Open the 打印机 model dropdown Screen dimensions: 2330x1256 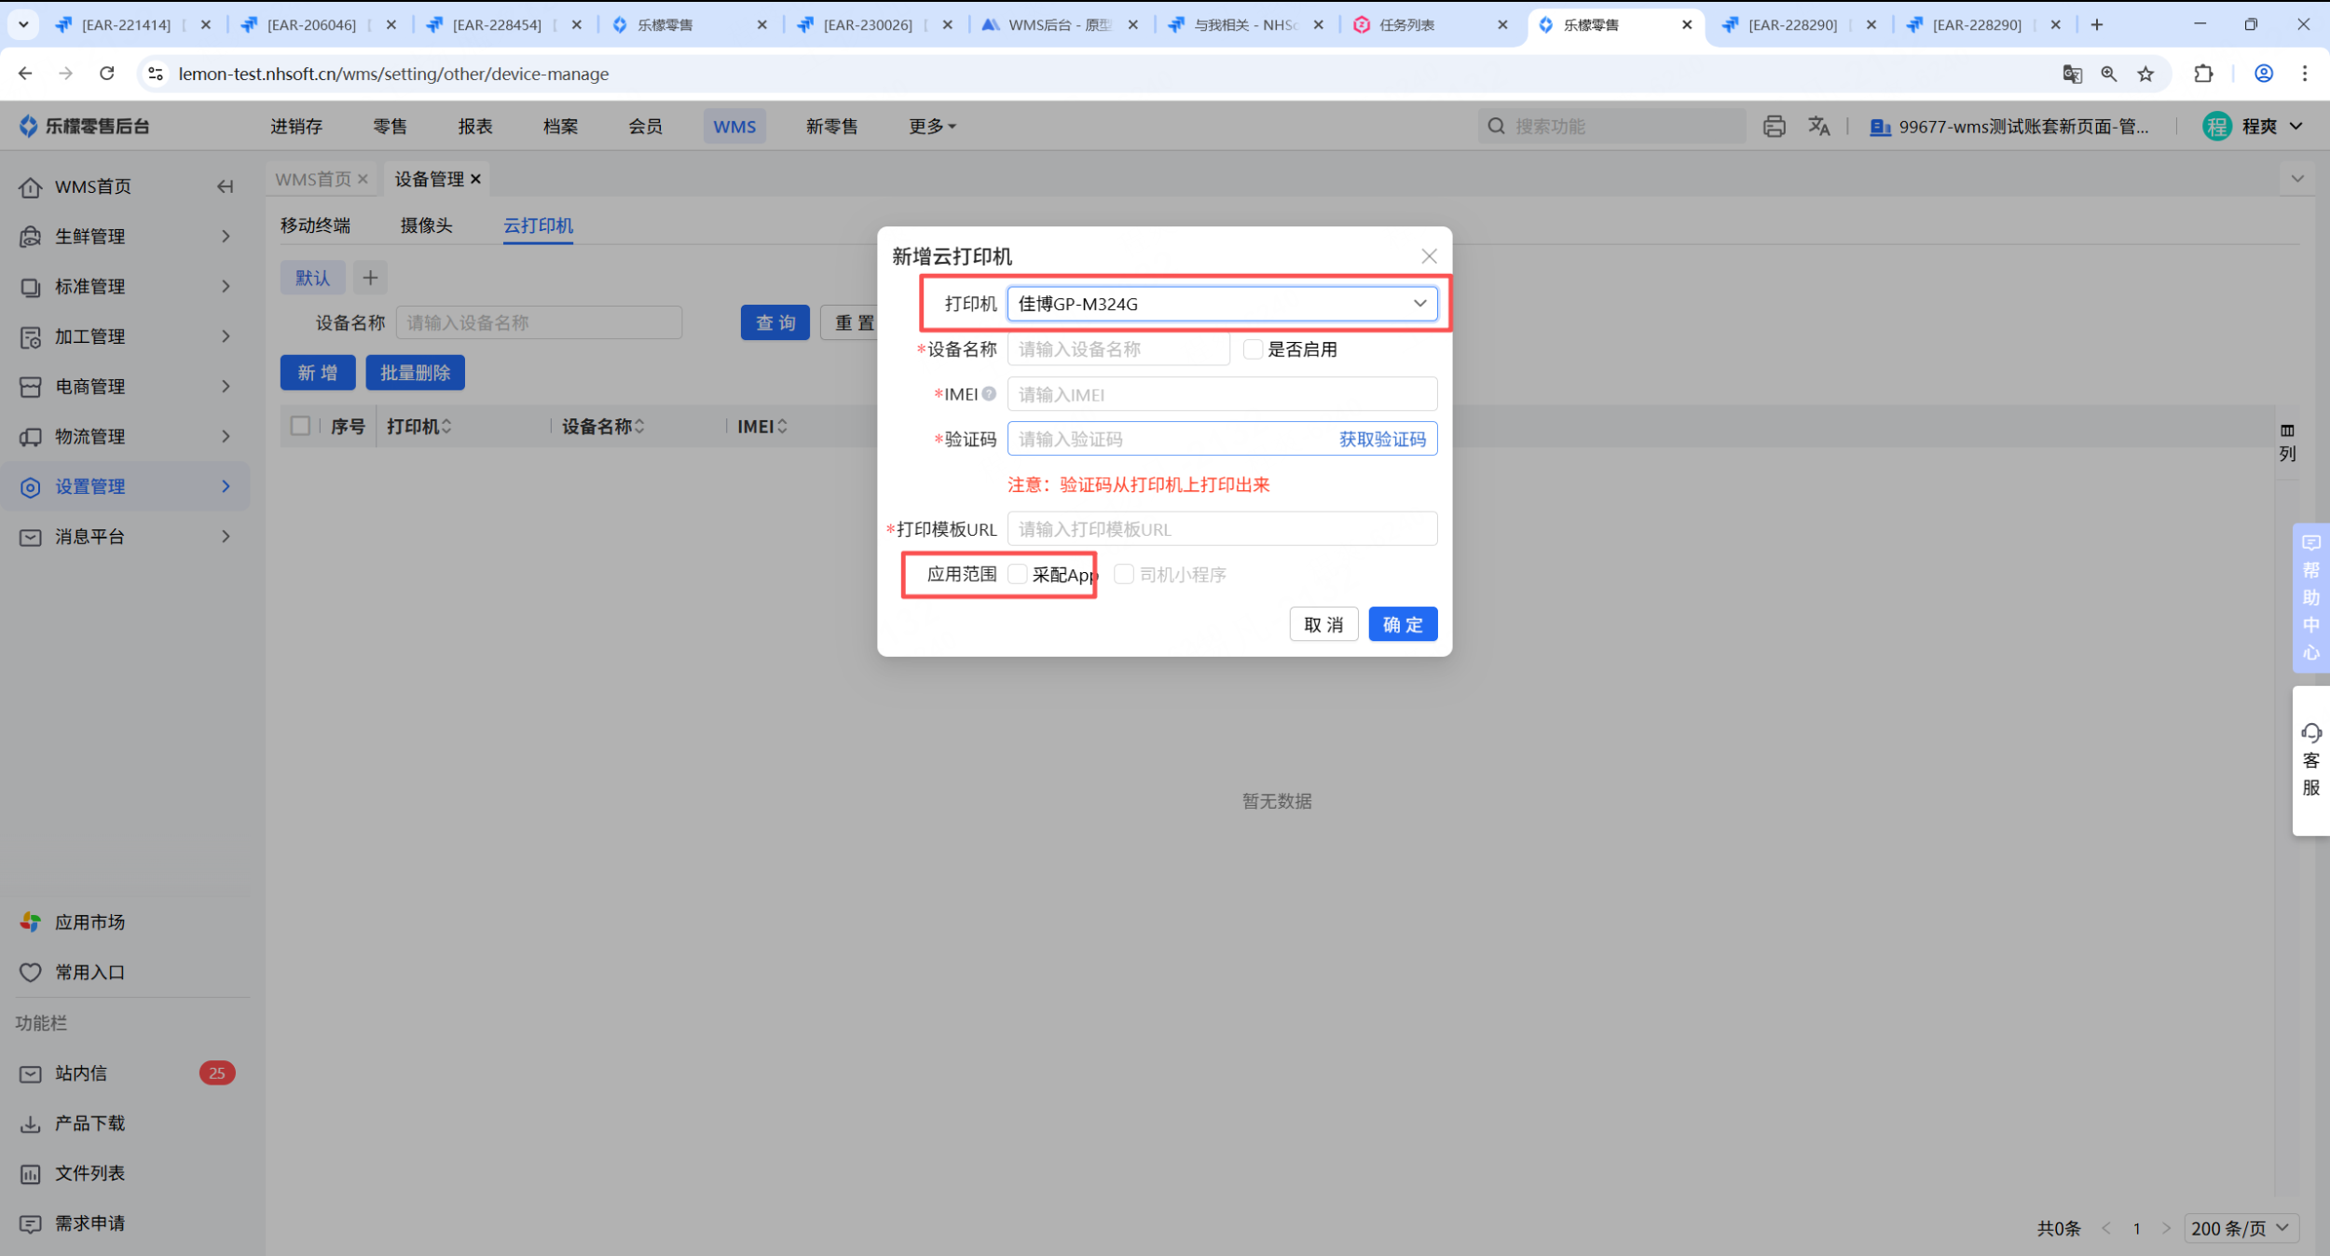1221,304
